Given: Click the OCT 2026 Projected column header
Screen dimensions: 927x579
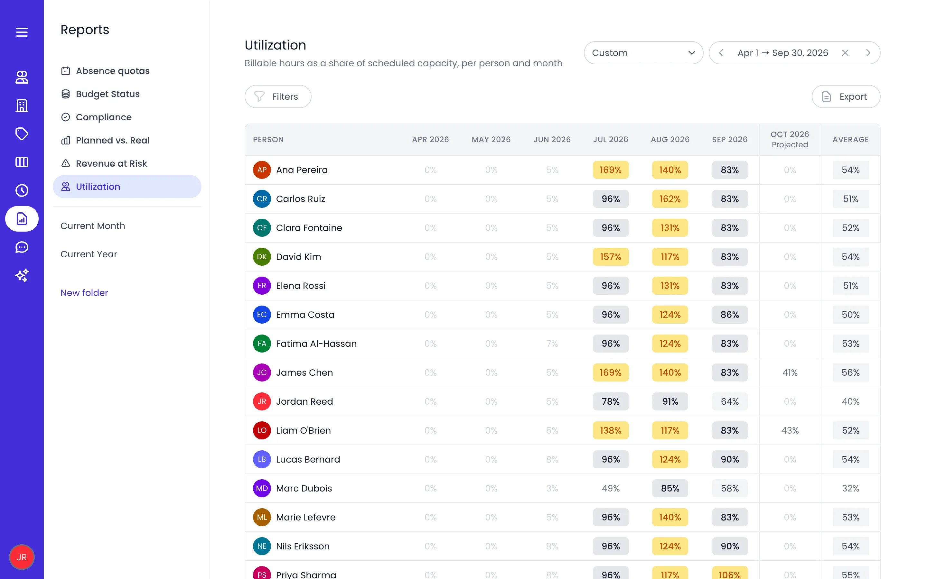Looking at the screenshot, I should pos(790,139).
